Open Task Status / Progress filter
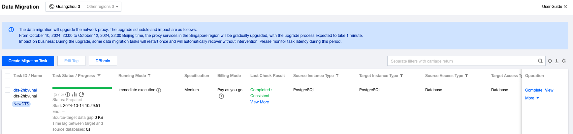573x134 pixels. 99,76
